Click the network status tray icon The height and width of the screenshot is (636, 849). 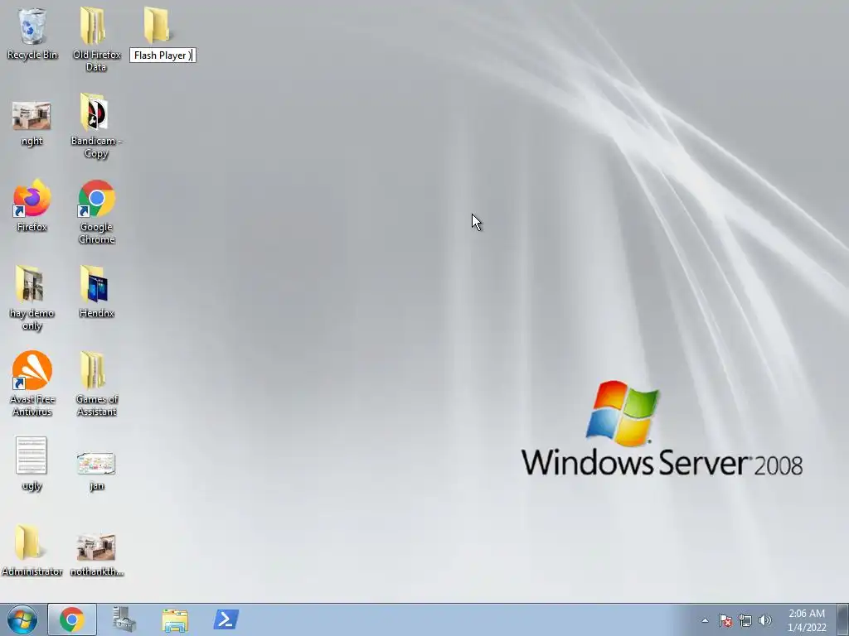[x=745, y=620]
